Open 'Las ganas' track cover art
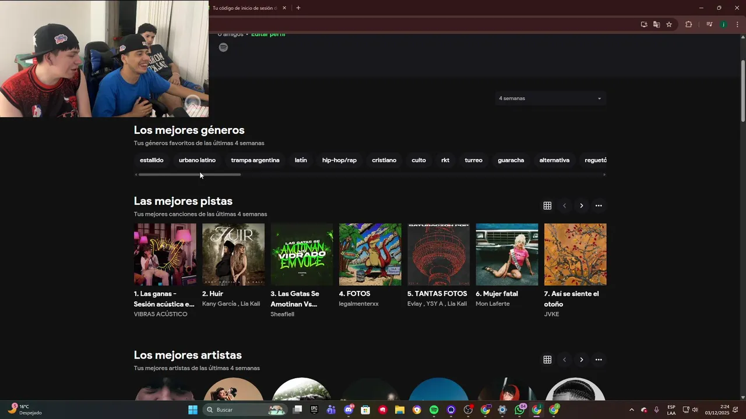 tap(165, 254)
